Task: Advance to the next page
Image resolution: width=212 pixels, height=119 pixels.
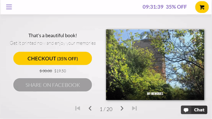Action: pos(122,108)
